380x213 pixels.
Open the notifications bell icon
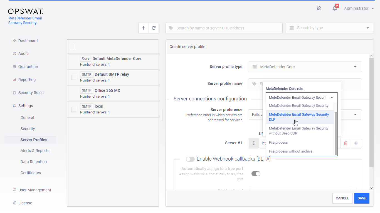coord(335,8)
